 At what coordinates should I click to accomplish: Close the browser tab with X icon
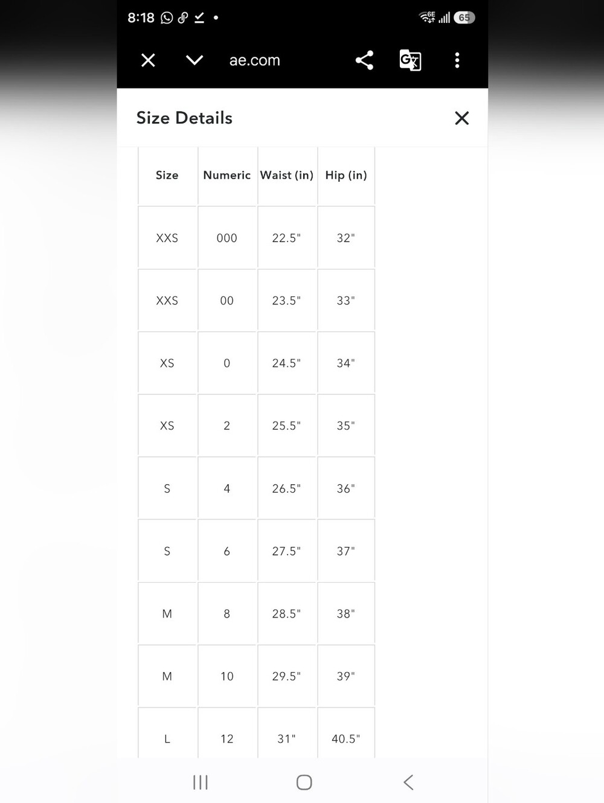[x=148, y=60]
